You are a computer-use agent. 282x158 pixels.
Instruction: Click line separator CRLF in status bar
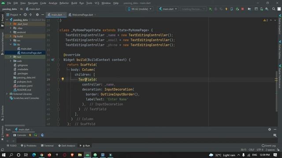tap(252, 150)
